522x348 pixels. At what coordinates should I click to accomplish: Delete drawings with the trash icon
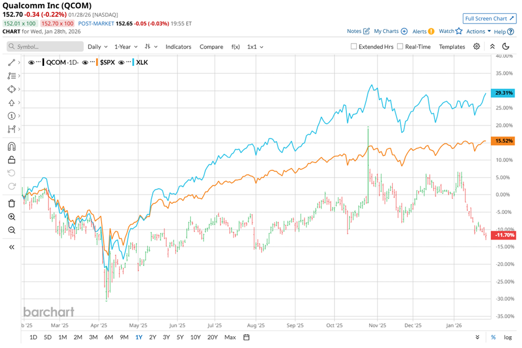coord(11,203)
